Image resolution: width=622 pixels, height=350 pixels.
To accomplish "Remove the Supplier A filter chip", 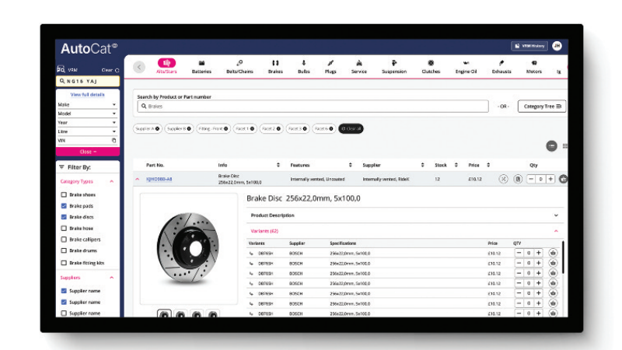I will point(157,128).
